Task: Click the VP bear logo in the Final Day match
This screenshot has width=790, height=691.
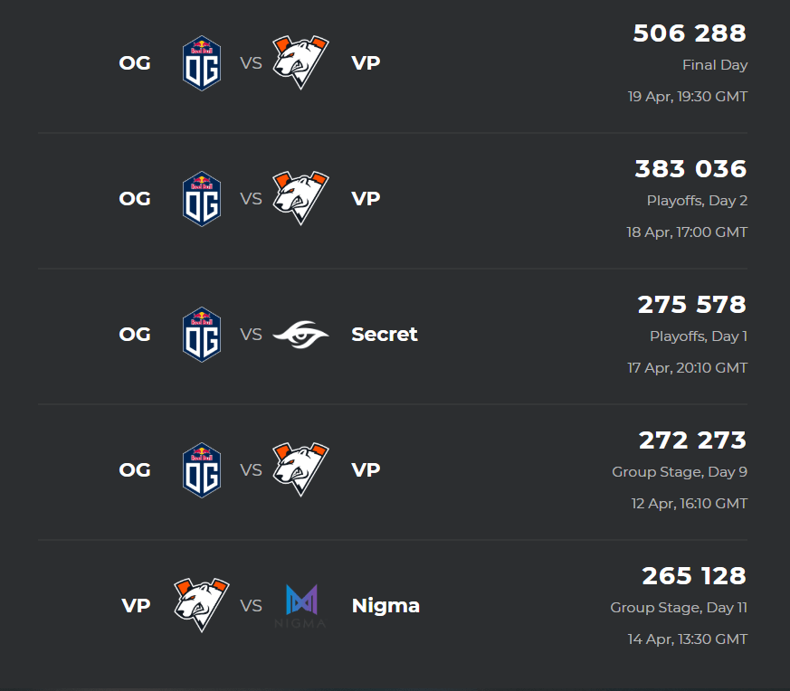Action: [x=300, y=62]
